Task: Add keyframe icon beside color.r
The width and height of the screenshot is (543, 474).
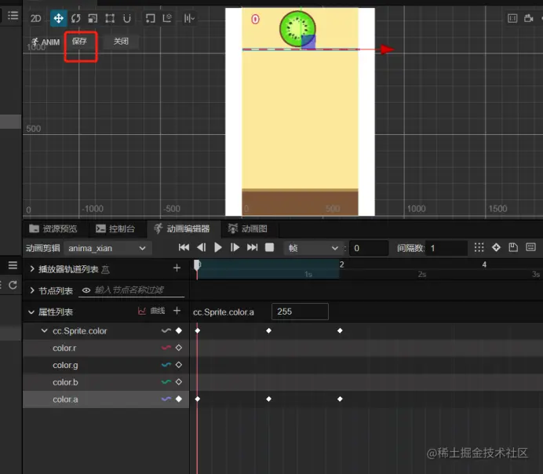Action: pyautogui.click(x=178, y=348)
